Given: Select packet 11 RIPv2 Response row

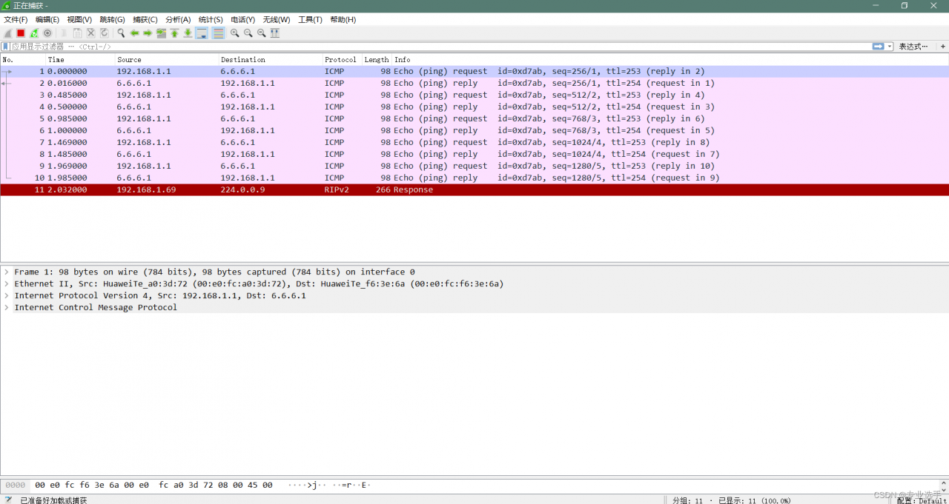Looking at the screenshot, I should click(474, 189).
